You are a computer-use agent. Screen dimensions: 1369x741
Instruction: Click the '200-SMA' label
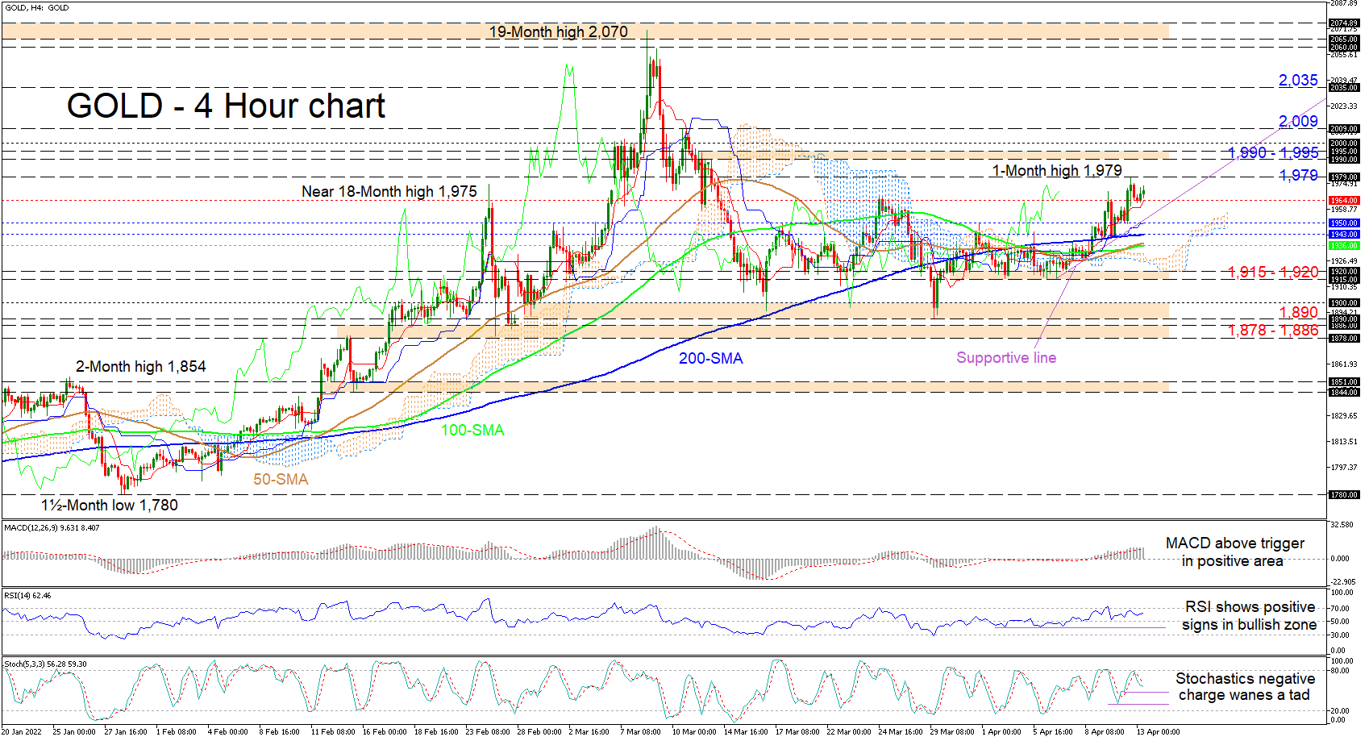(x=710, y=358)
